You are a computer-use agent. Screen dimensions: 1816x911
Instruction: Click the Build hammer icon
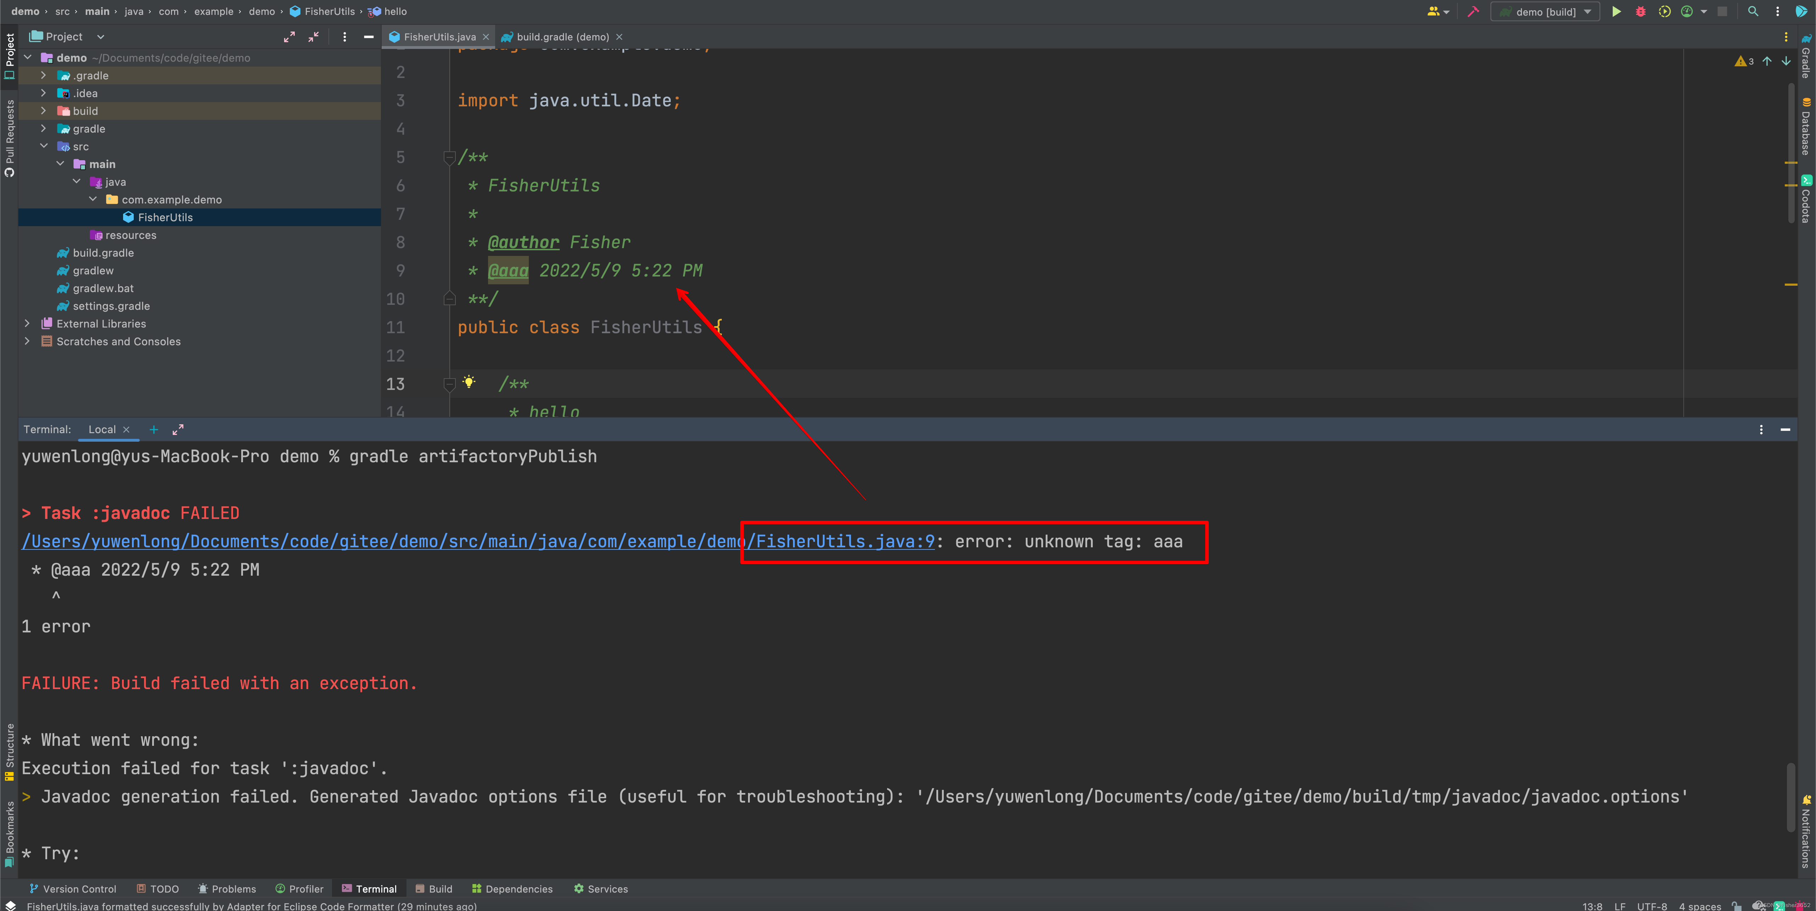(x=1473, y=11)
